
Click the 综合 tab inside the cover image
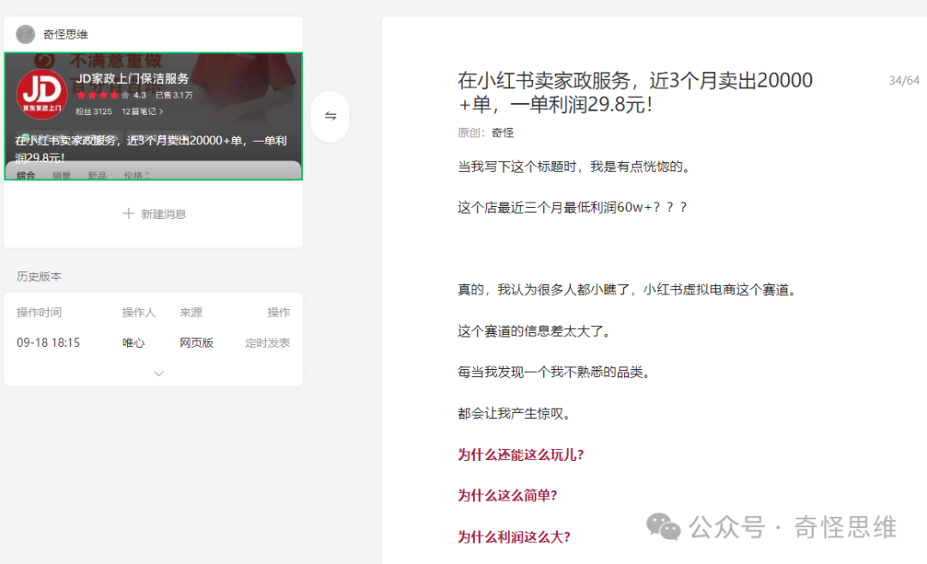pyautogui.click(x=26, y=175)
